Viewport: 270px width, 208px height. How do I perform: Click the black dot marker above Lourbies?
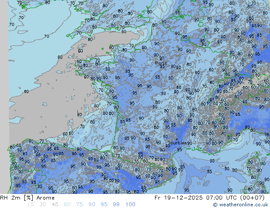click(x=177, y=139)
